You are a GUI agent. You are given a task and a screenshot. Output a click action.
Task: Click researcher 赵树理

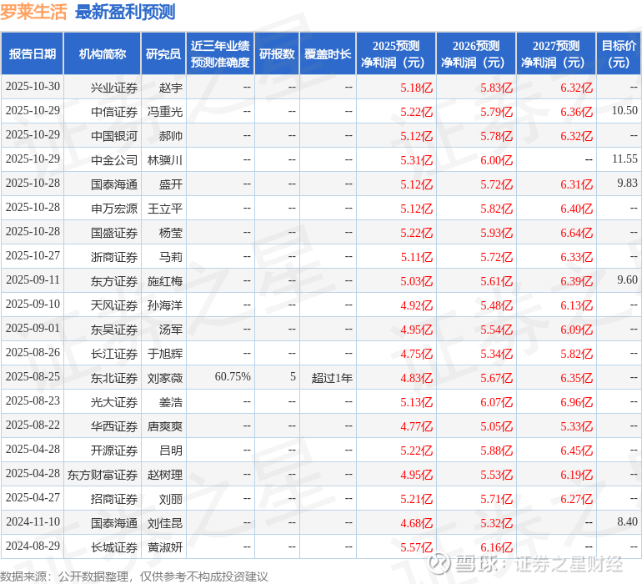pyautogui.click(x=165, y=475)
